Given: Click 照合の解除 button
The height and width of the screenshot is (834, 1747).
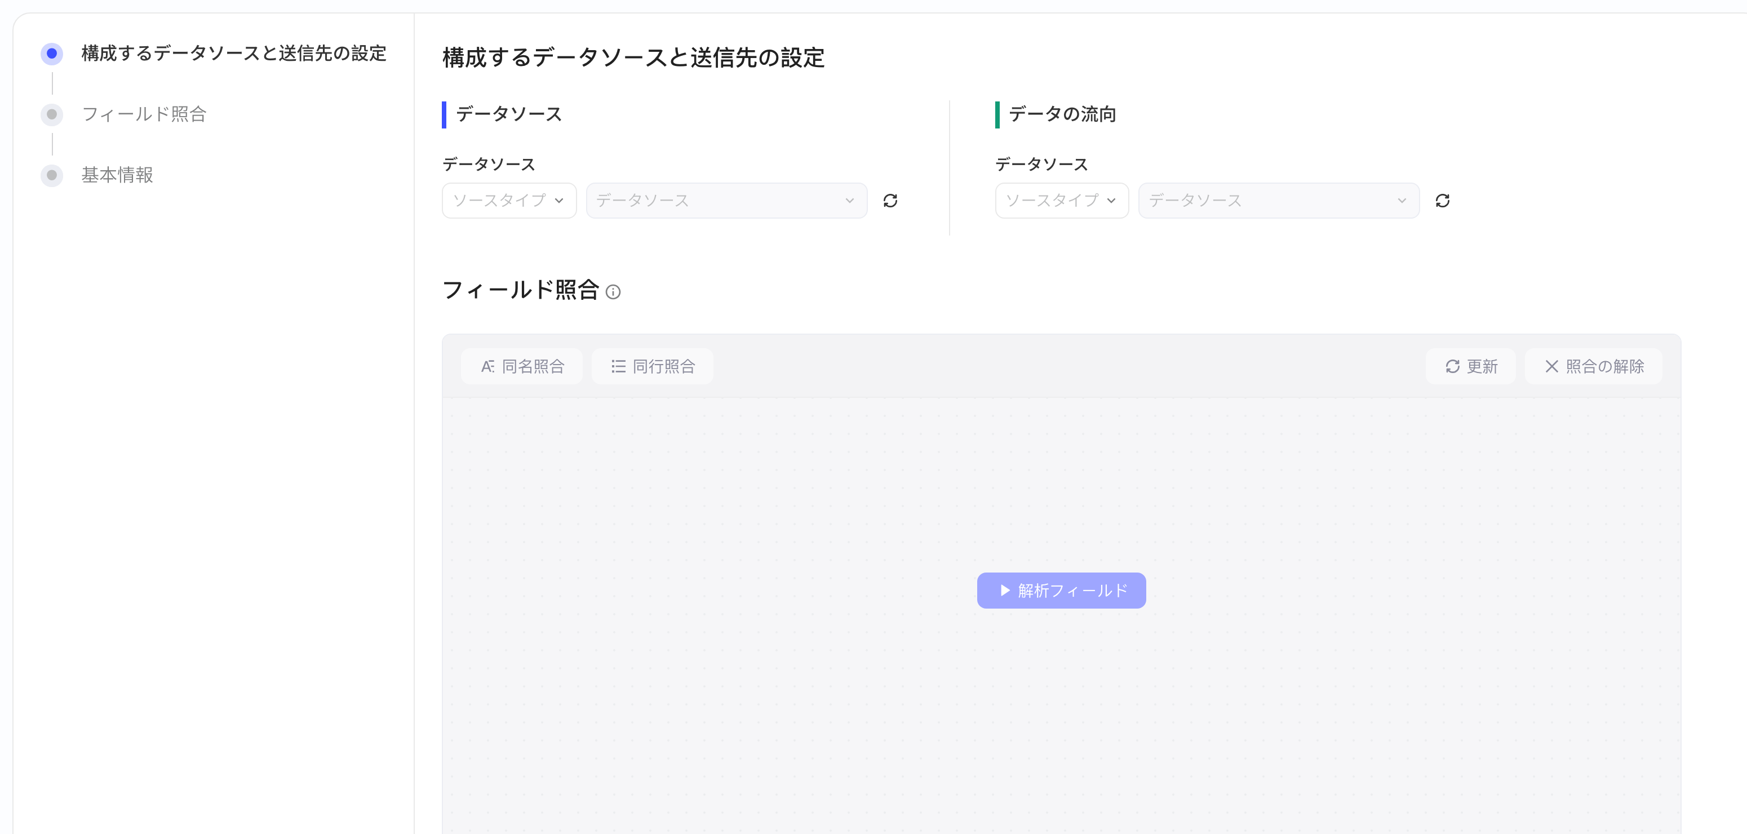Looking at the screenshot, I should pyautogui.click(x=1594, y=367).
